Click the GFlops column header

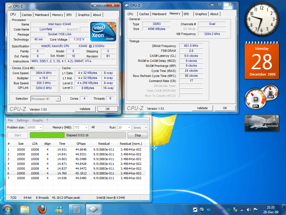81,144
